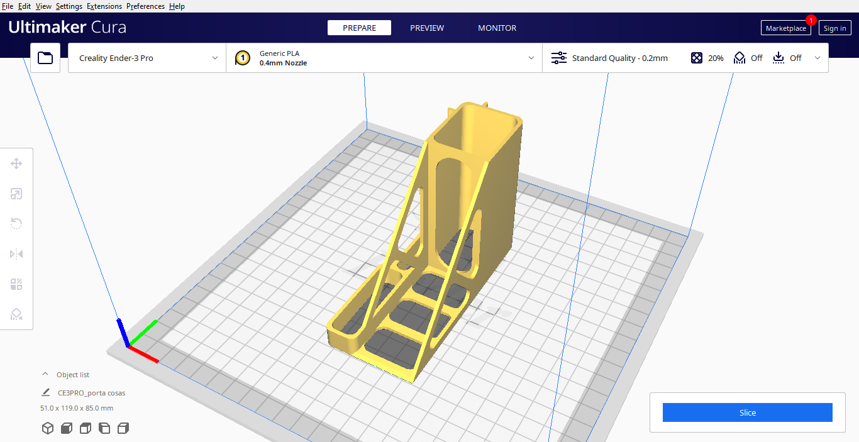This screenshot has height=442, width=859.
Task: Switch to the PREPARE stage
Action: tap(359, 28)
